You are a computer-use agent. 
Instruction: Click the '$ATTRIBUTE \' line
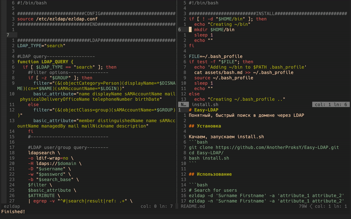click(44, 196)
